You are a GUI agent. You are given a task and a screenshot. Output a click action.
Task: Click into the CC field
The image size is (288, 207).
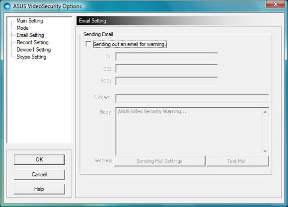166,69
